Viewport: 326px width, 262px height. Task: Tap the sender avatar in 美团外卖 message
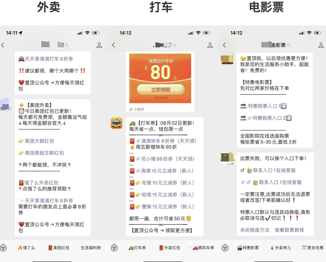6,104
